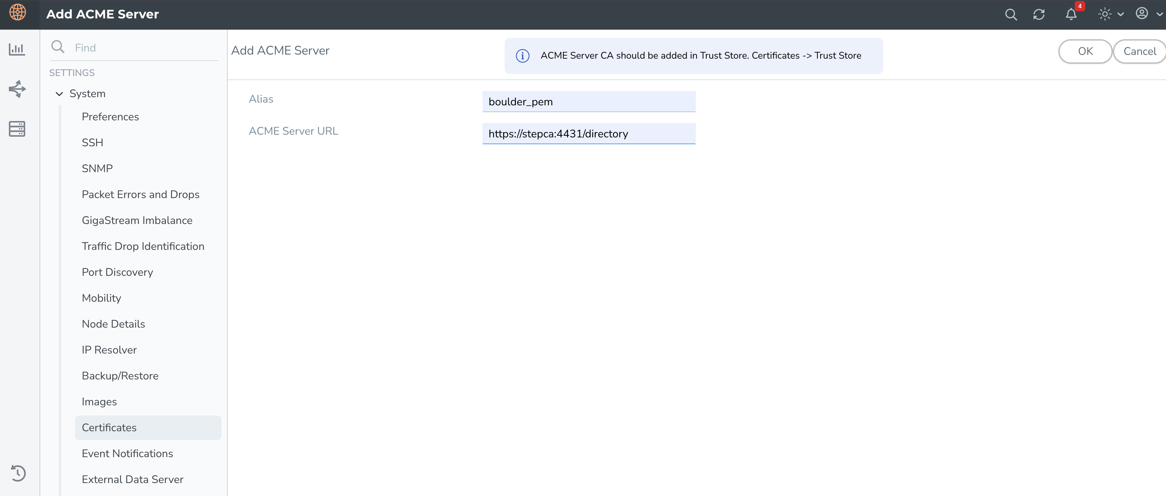Open the history clock icon
Screen dimensions: 1166x496
click(x=18, y=473)
